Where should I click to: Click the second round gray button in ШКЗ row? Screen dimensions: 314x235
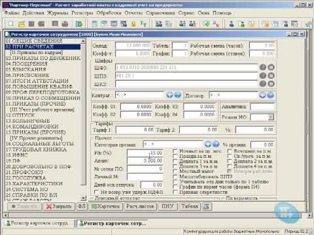271,84
